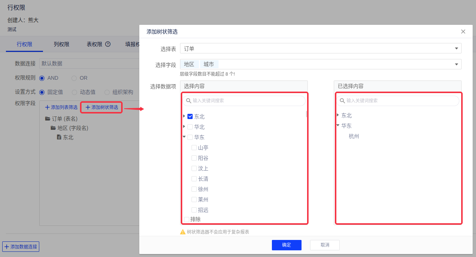Click the 取消 button
Viewport: 476px width, 257px height.
coord(324,245)
